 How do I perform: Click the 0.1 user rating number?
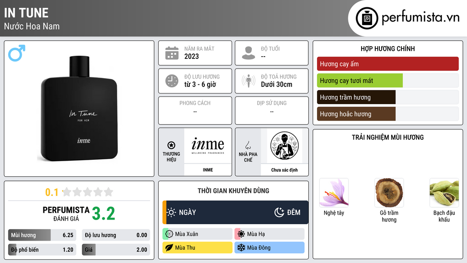52,192
